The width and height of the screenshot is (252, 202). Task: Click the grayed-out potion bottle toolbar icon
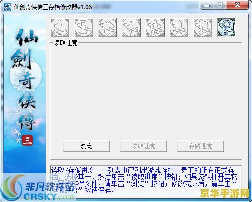[x=84, y=28]
